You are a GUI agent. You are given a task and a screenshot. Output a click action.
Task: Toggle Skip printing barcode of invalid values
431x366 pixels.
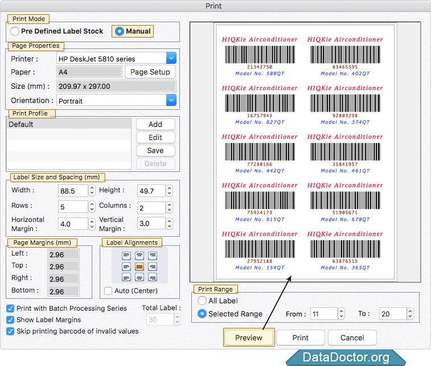coord(10,331)
